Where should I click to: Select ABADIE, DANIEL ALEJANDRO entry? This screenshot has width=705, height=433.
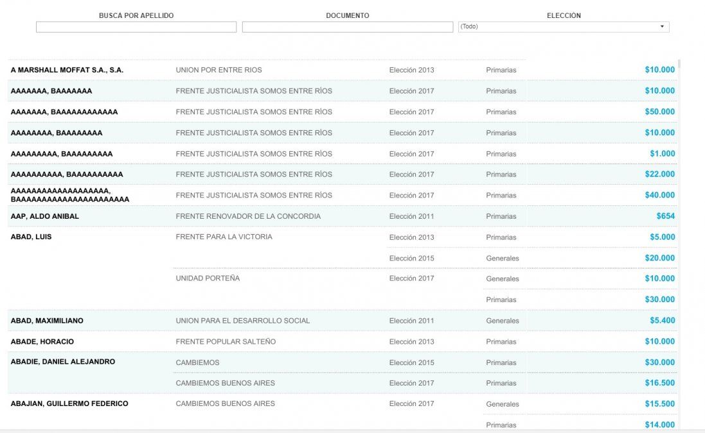63,362
